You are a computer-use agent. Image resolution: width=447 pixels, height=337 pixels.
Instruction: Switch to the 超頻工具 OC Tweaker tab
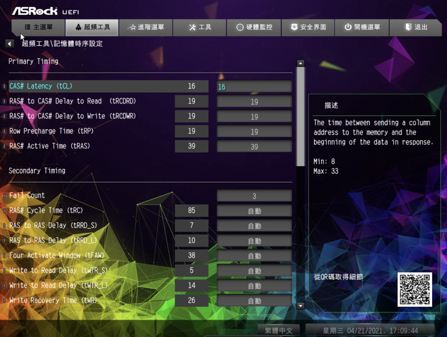tap(92, 27)
